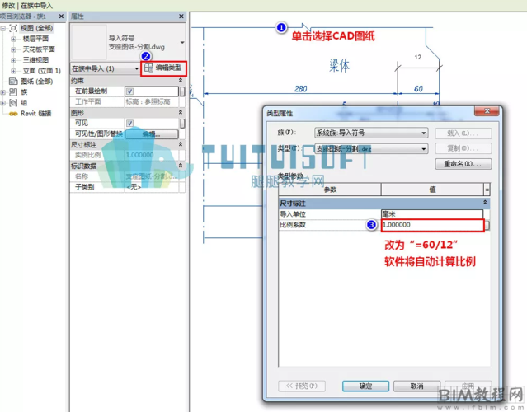Click the 族 families icon
The height and width of the screenshot is (412, 527).
pos(13,92)
